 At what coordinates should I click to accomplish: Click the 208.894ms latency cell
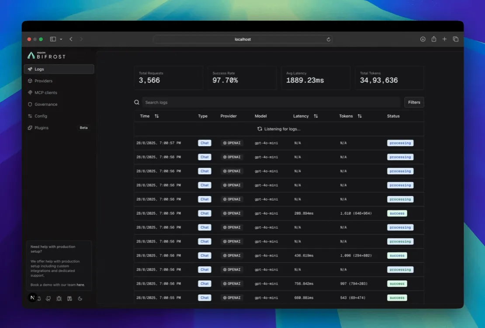[304, 213]
